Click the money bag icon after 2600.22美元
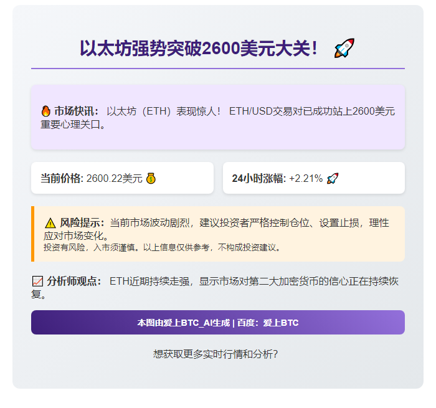The width and height of the screenshot is (436, 408). coord(151,178)
